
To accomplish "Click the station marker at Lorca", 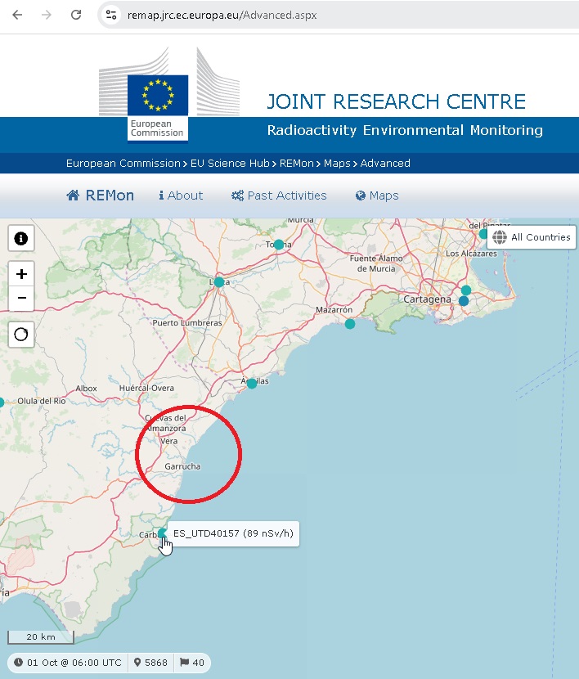I will [x=219, y=282].
